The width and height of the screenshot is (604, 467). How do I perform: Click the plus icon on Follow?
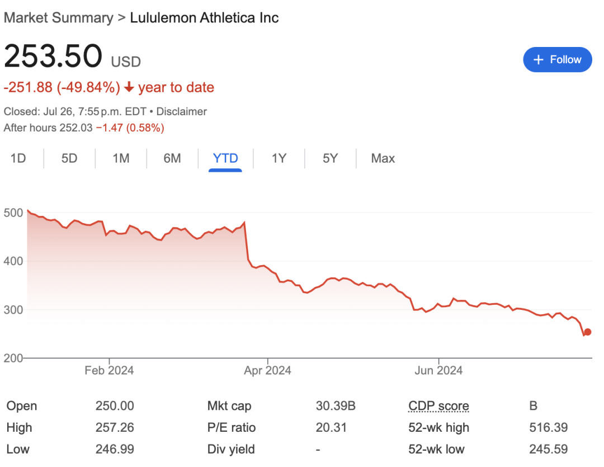(539, 60)
